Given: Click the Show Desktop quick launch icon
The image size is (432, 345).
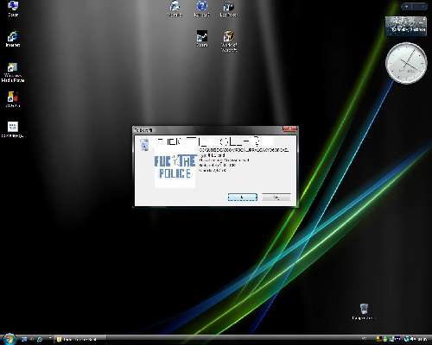Looking at the screenshot, I should tap(24, 340).
